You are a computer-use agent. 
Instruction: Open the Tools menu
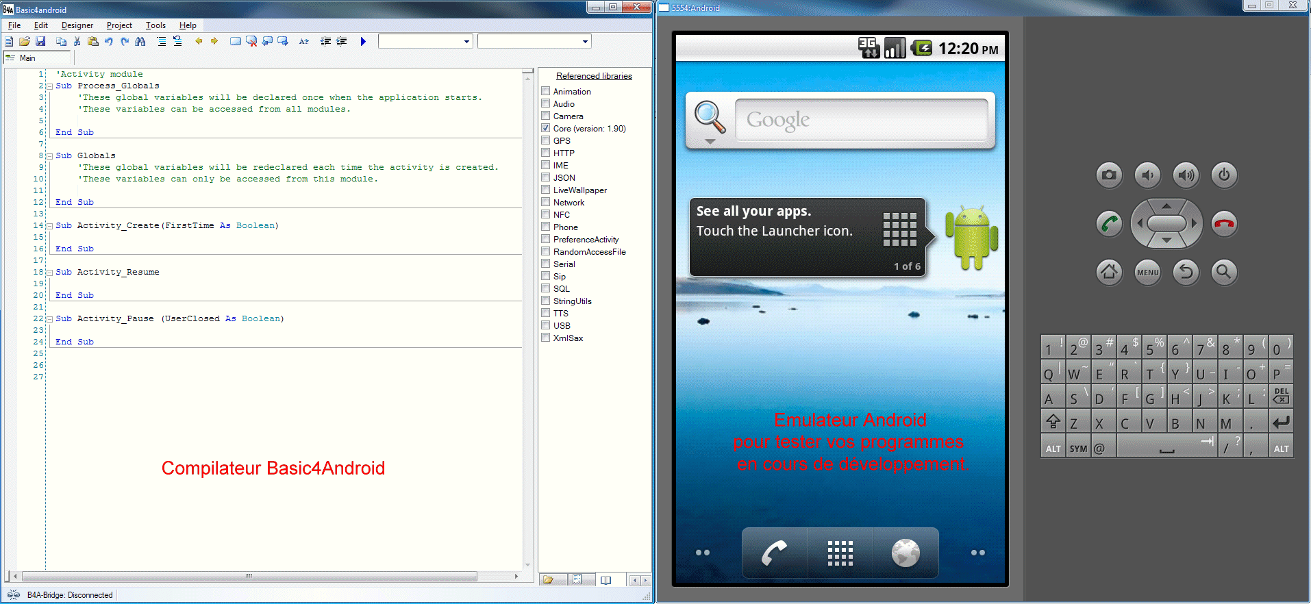tap(155, 25)
